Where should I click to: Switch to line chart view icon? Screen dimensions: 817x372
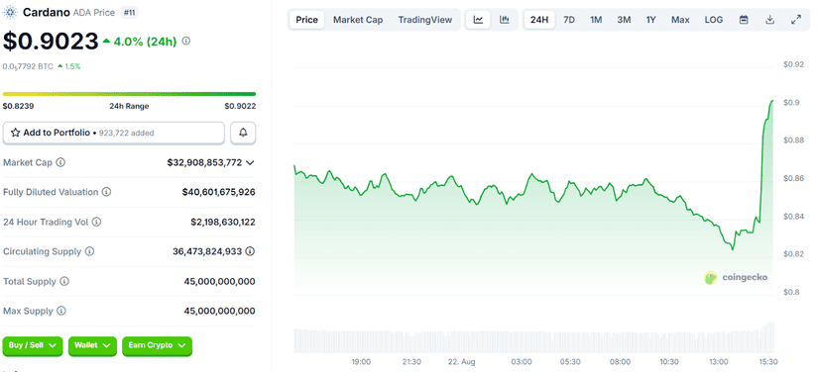(478, 20)
